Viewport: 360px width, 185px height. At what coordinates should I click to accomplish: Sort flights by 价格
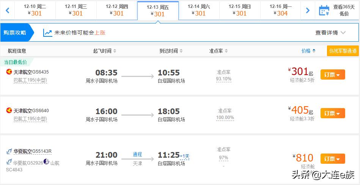coord(308,51)
